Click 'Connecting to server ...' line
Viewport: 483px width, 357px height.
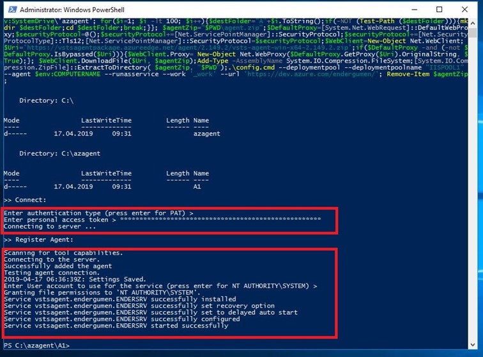click(50, 226)
